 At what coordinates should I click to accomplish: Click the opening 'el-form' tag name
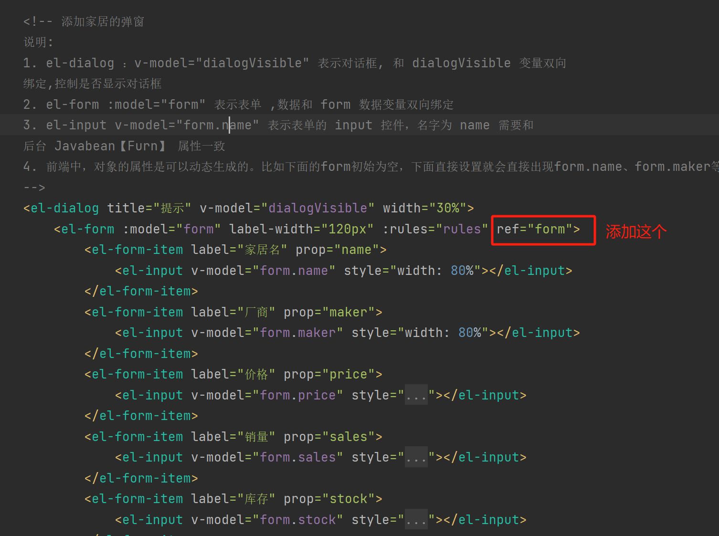88,229
